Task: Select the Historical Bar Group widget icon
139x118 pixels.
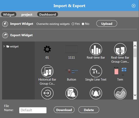Action: pyautogui.click(x=47, y=71)
